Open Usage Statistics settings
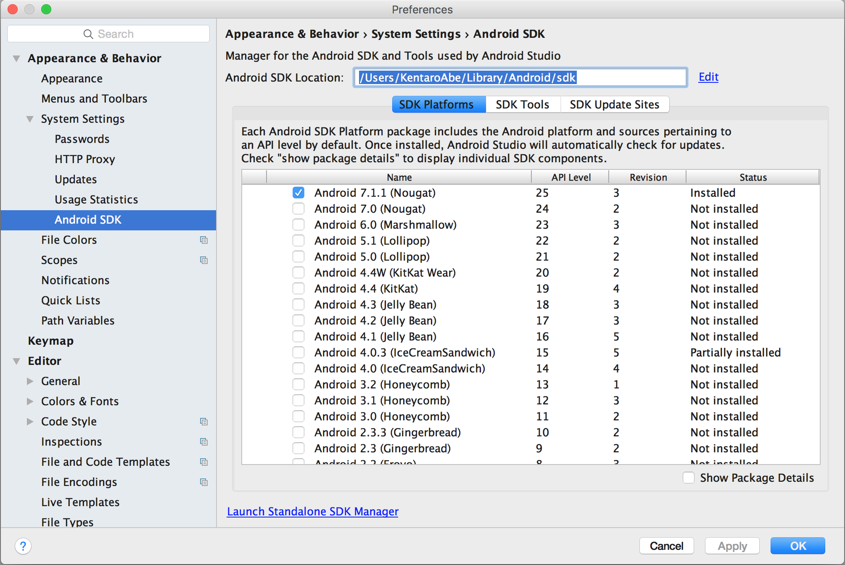This screenshot has width=845, height=565. [96, 200]
